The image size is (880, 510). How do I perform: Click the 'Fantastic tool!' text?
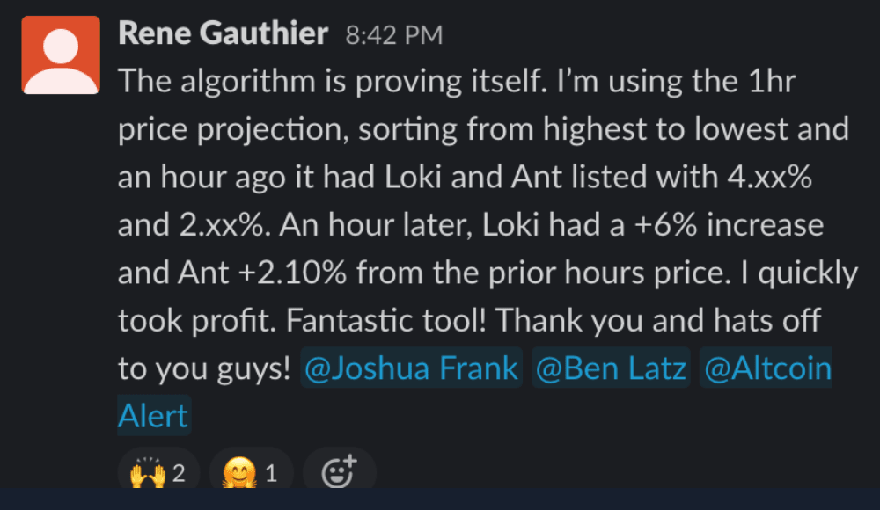point(385,321)
